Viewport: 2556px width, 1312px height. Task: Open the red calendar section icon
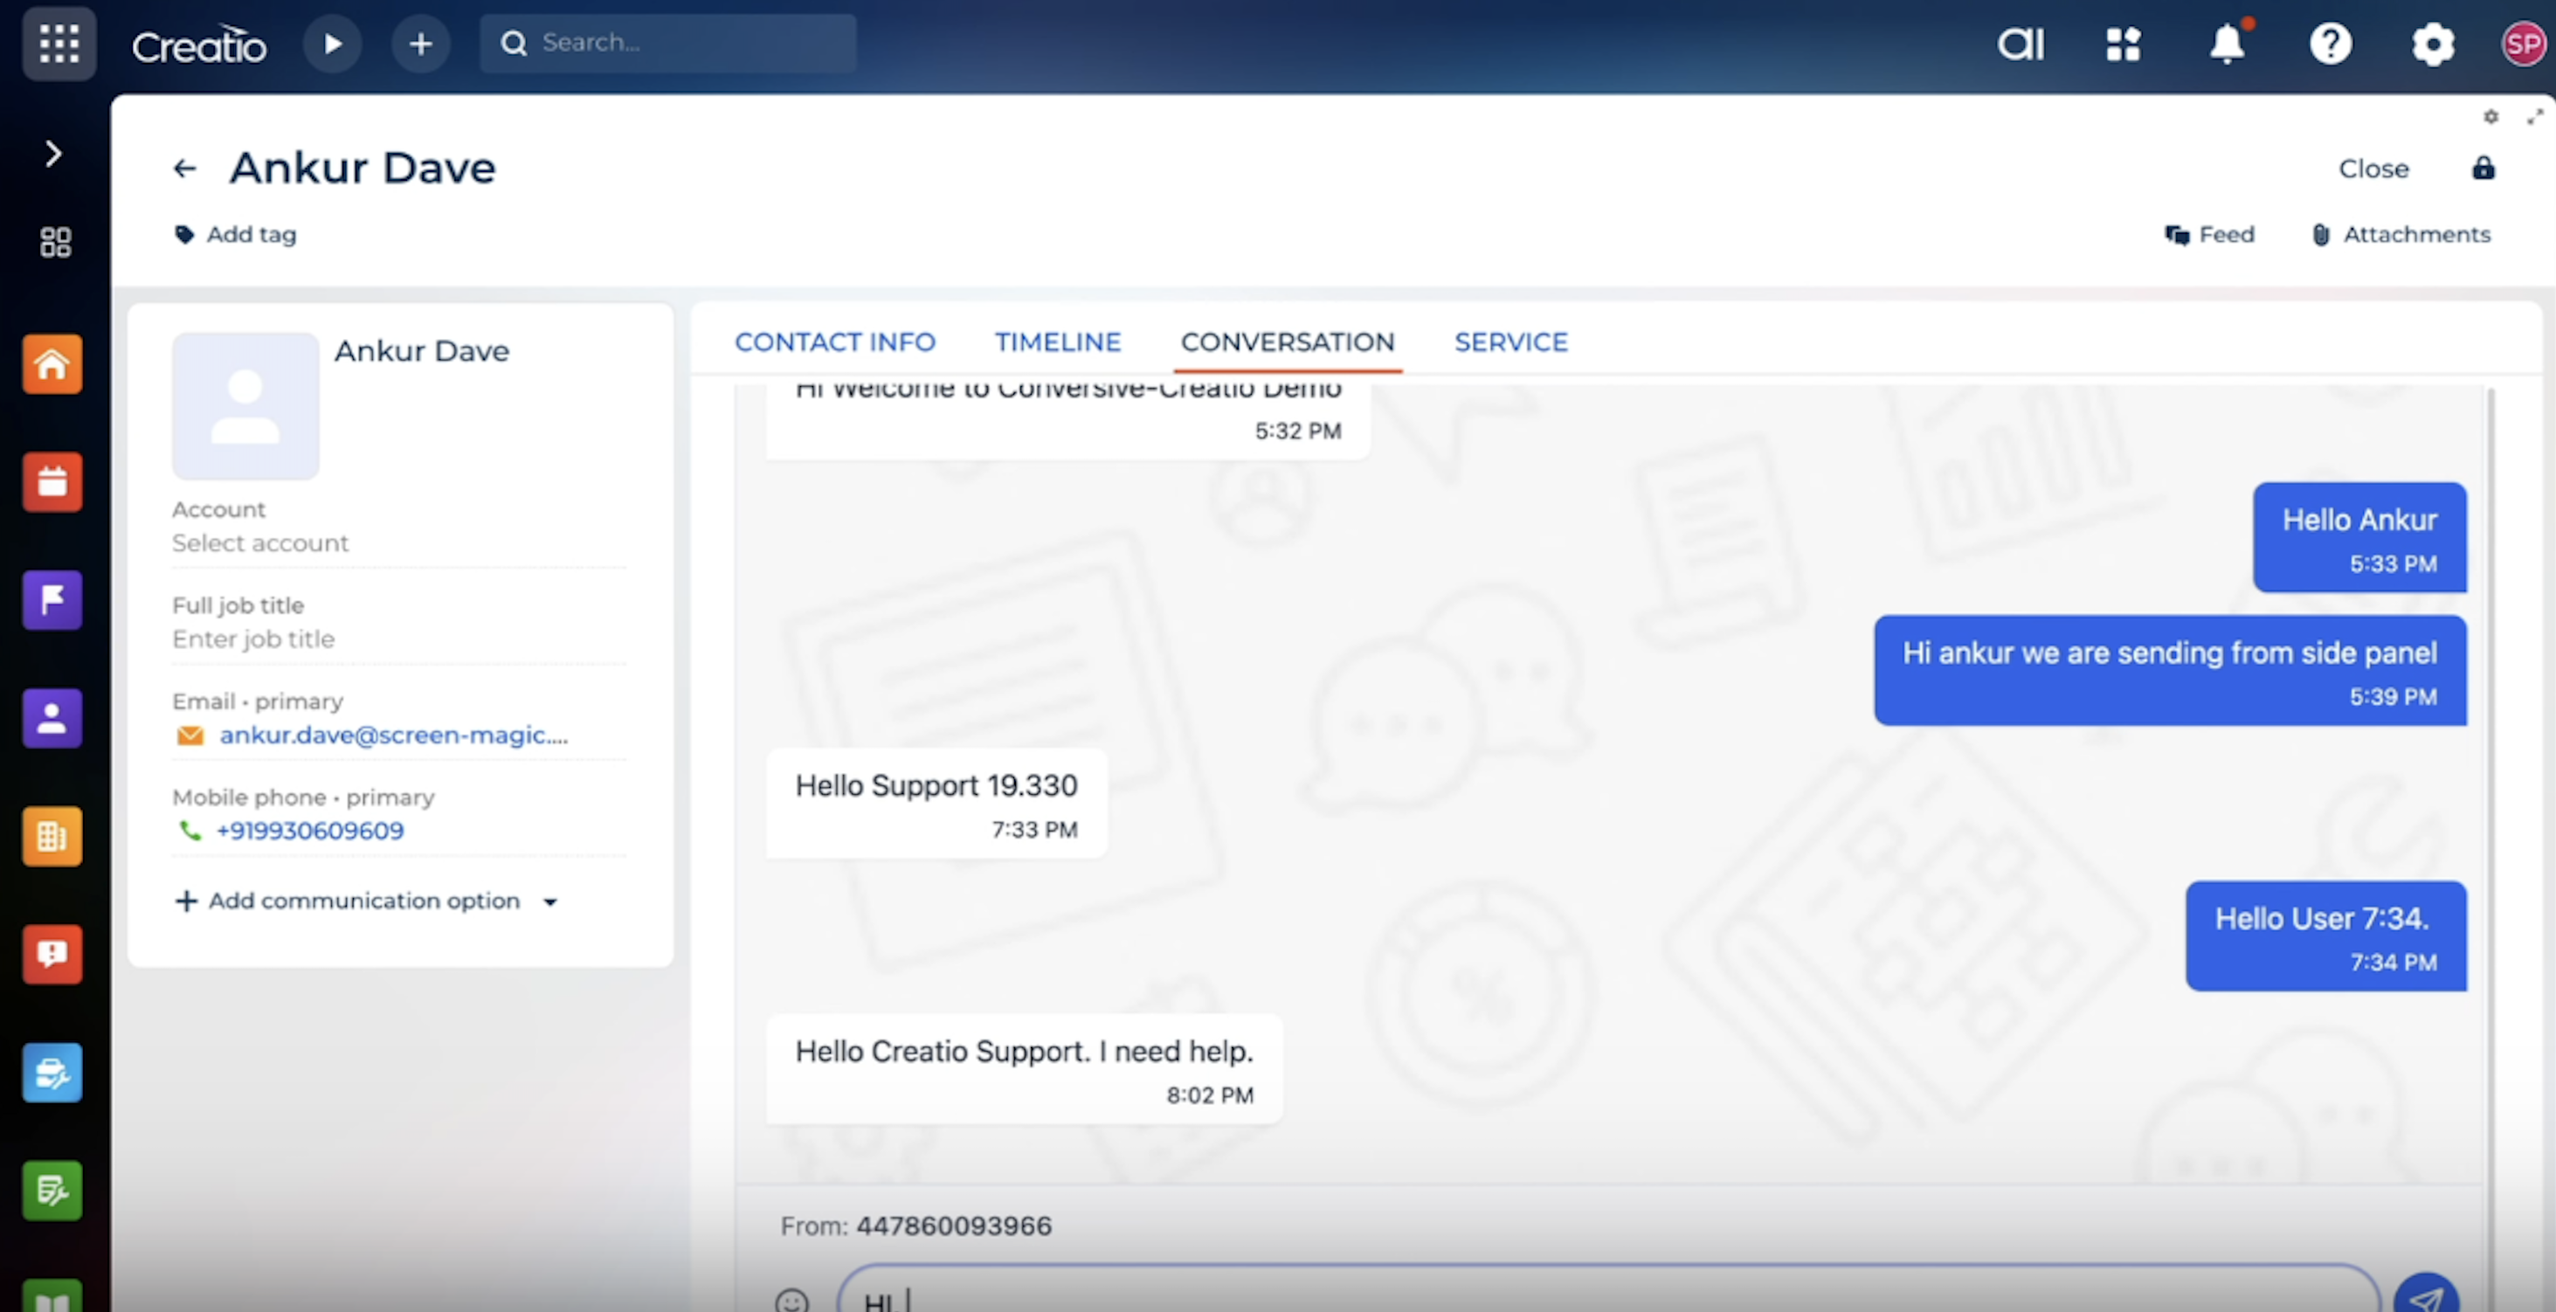tap(52, 482)
